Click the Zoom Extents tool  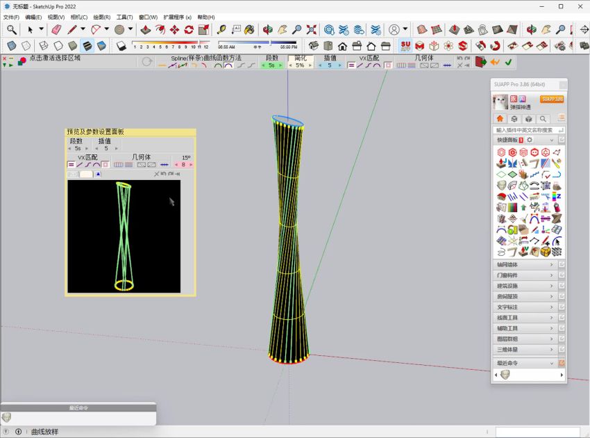[312, 29]
